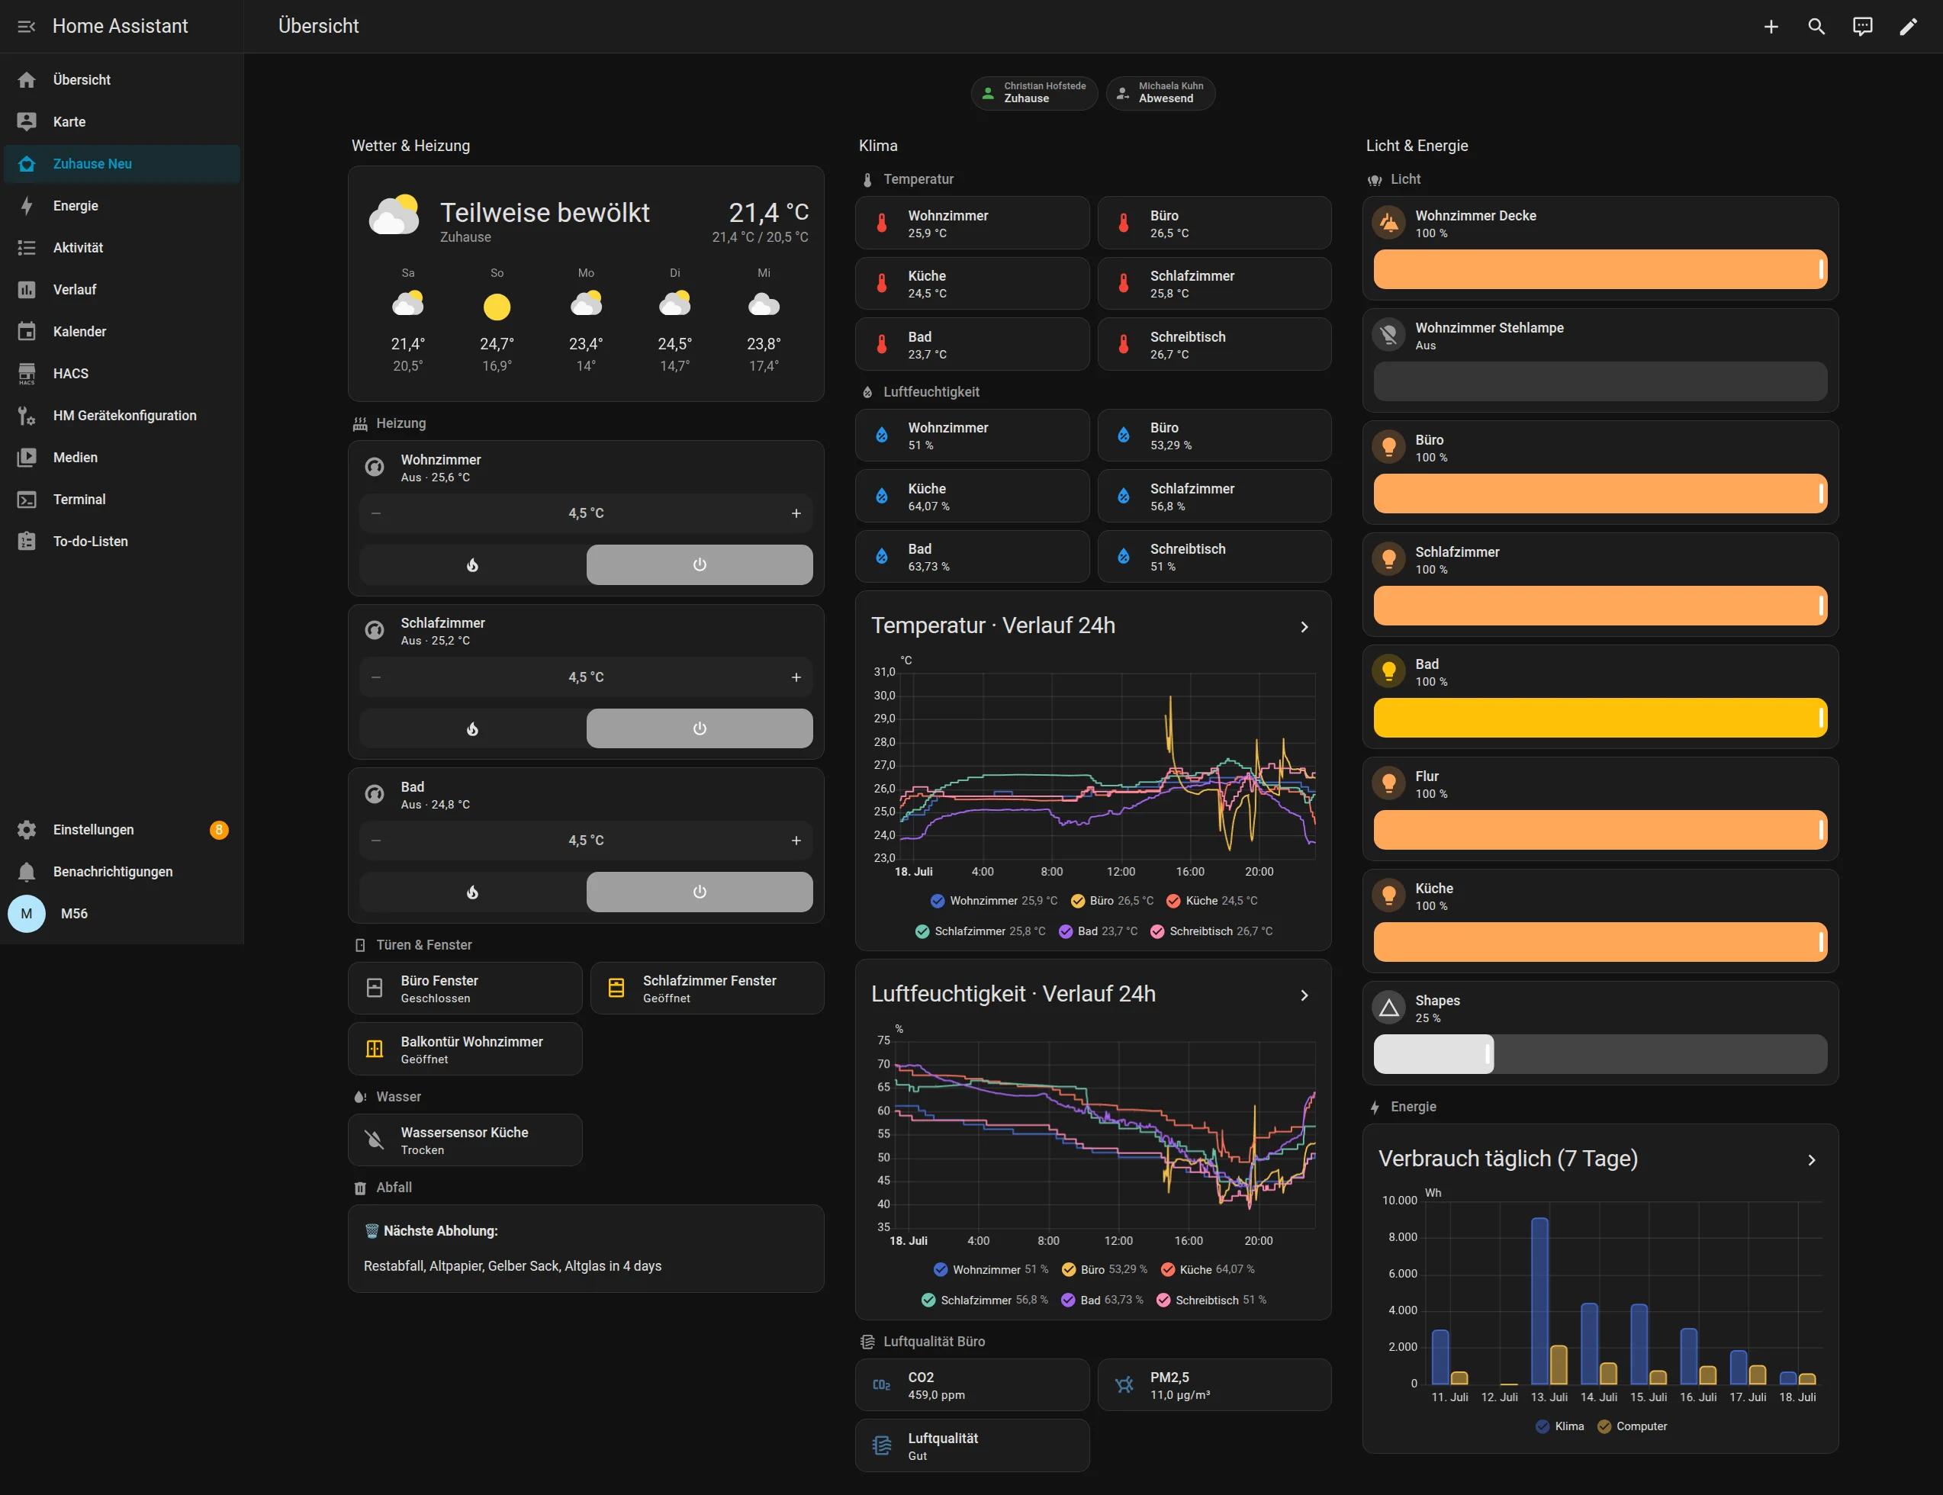Viewport: 1943px width, 1495px height.
Task: Collapse the sidebar with the menu icon
Action: (26, 27)
